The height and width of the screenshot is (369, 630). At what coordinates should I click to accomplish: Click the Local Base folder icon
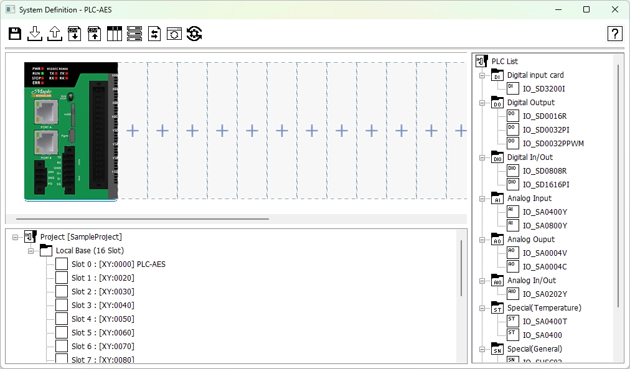pyautogui.click(x=46, y=251)
